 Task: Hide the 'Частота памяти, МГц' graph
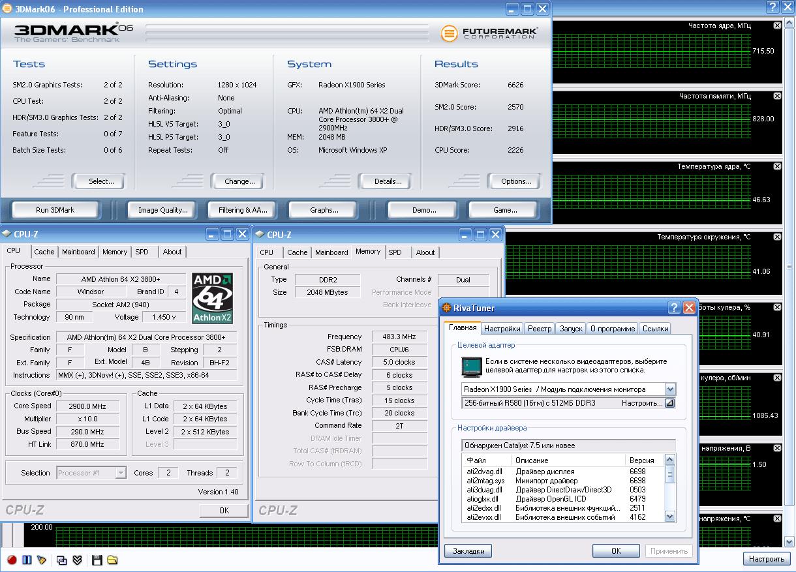777,96
